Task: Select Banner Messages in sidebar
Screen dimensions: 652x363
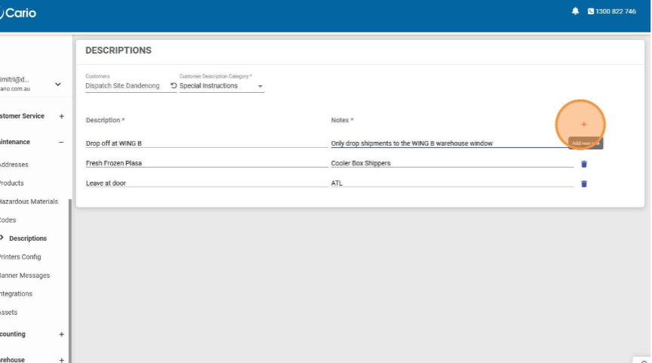Action: 25,275
